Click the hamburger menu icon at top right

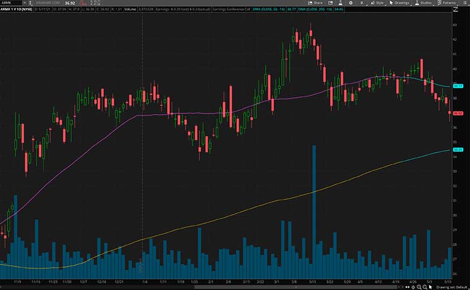point(466,3)
